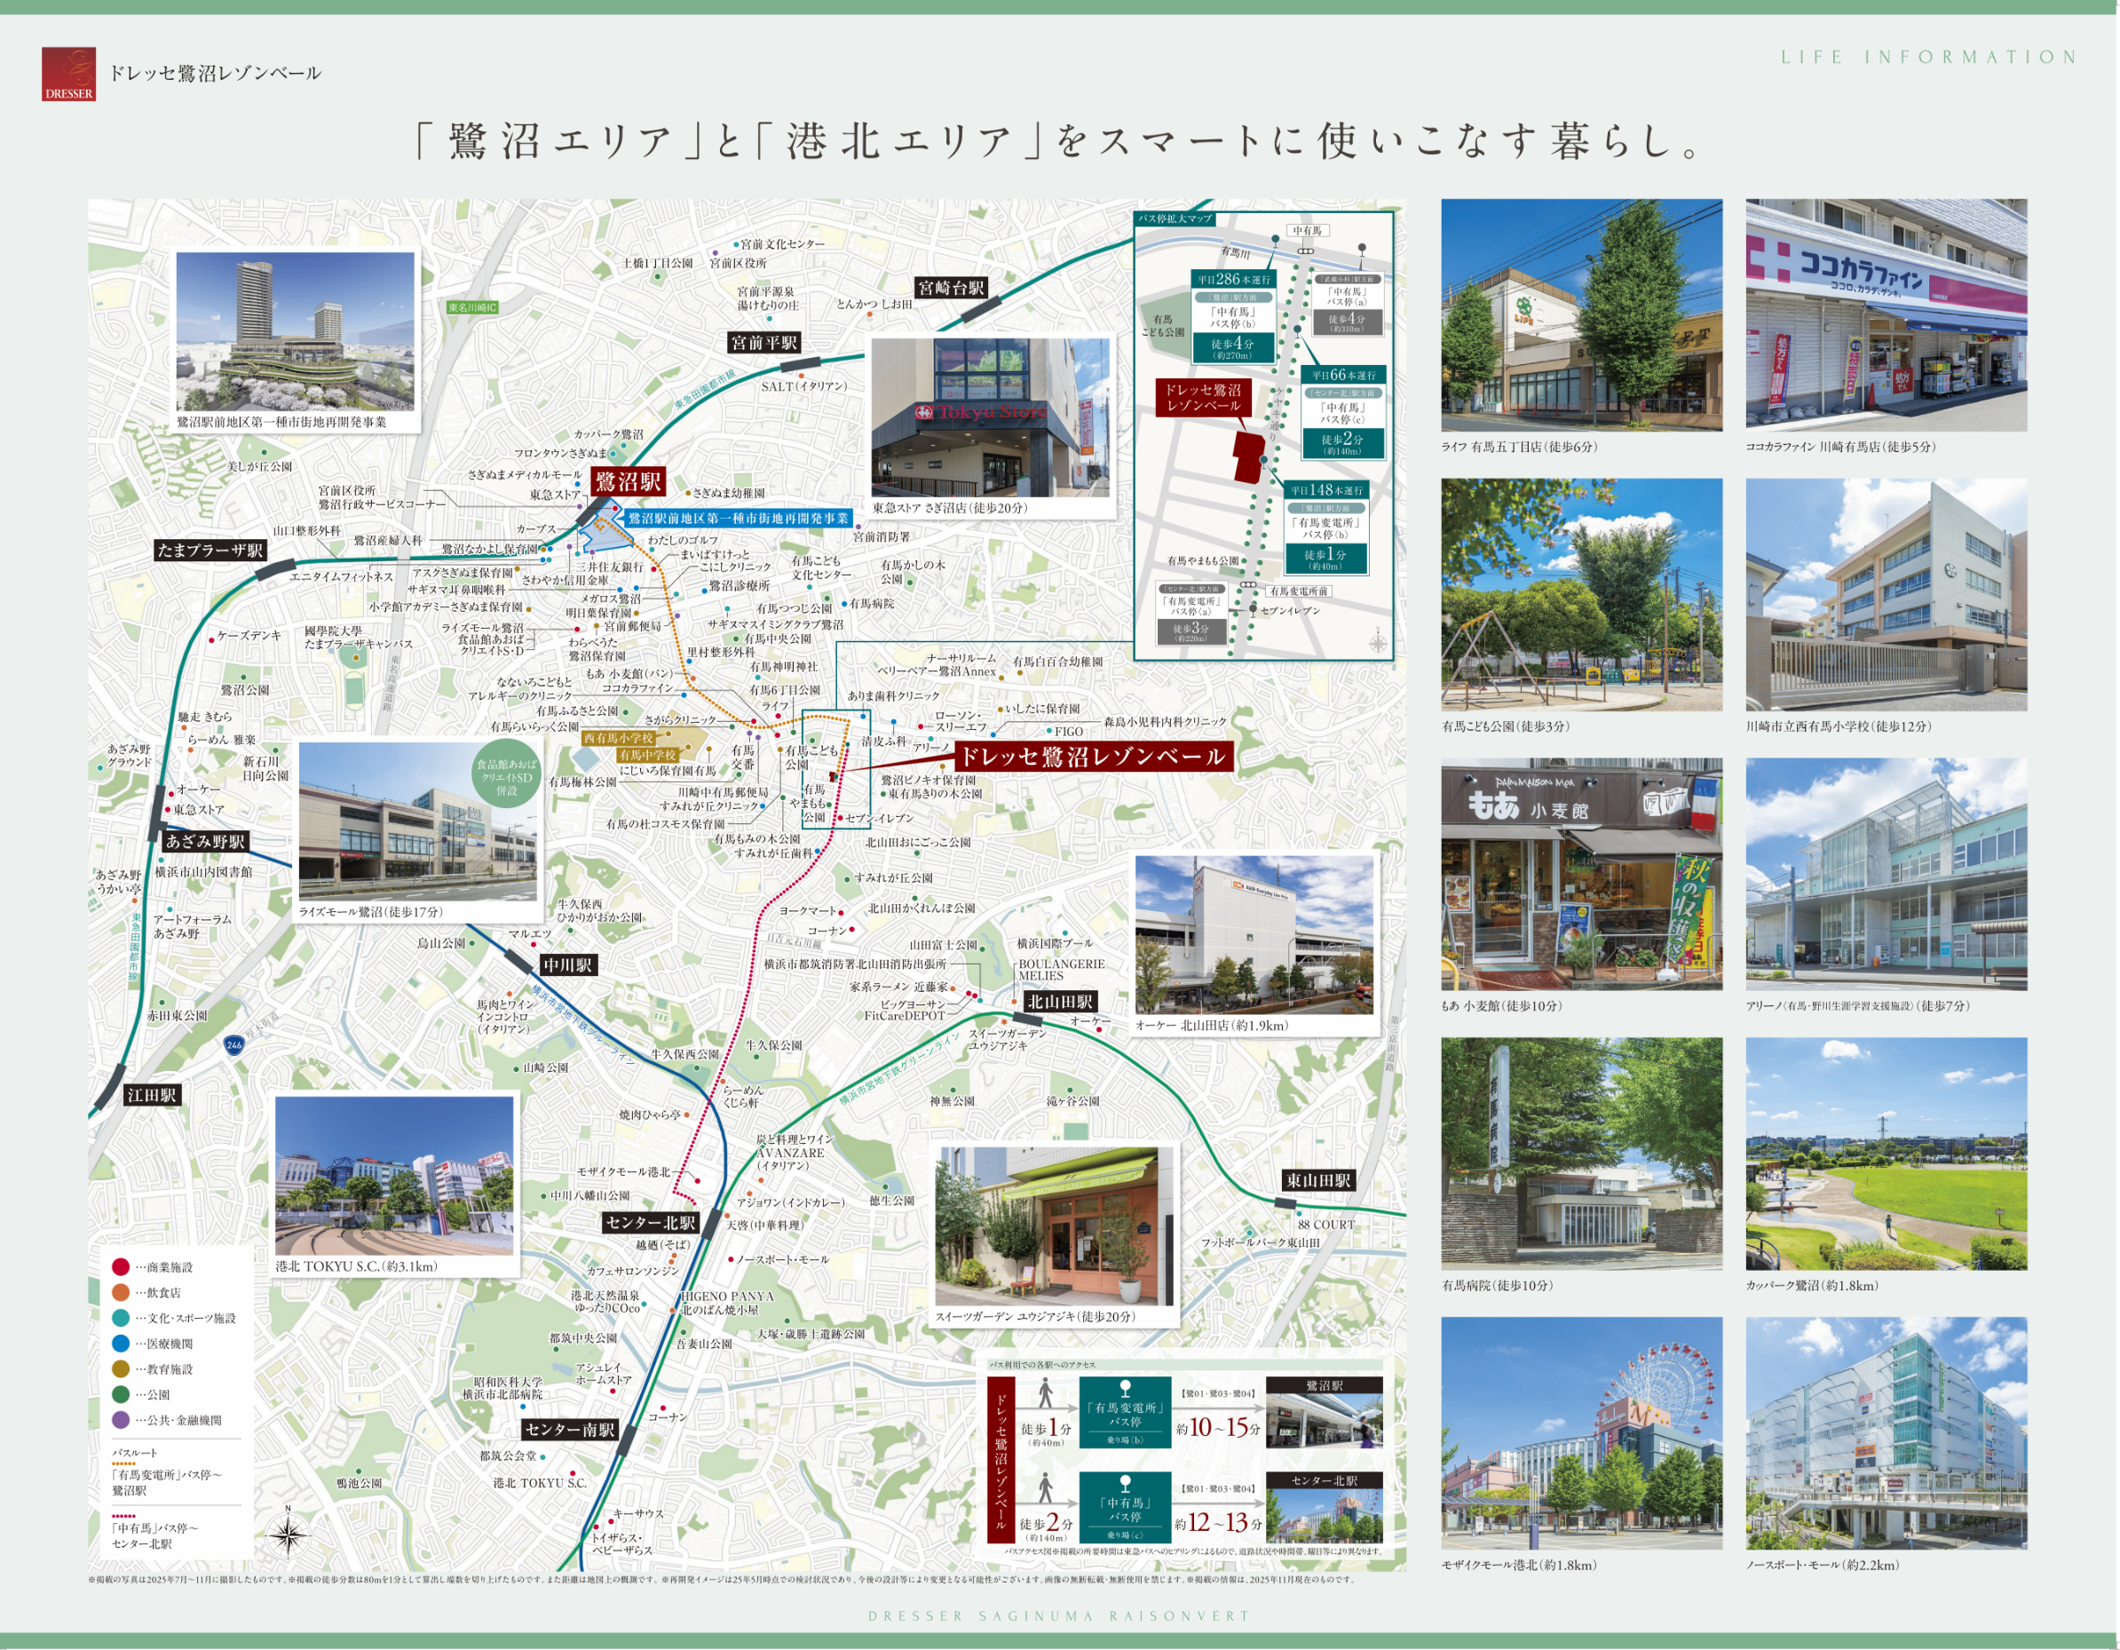Viewport: 2120px width, 1650px height.
Task: Click the route 246 highway shield
Action: (x=234, y=1045)
